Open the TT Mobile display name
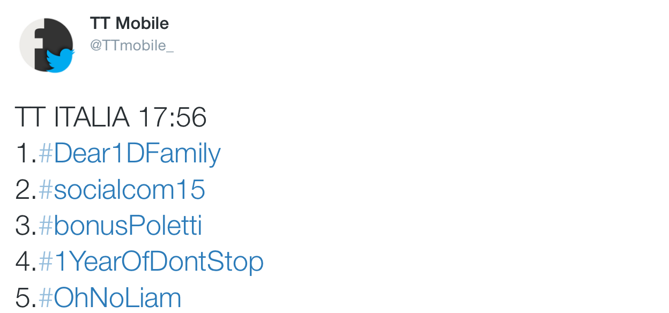 [129, 23]
